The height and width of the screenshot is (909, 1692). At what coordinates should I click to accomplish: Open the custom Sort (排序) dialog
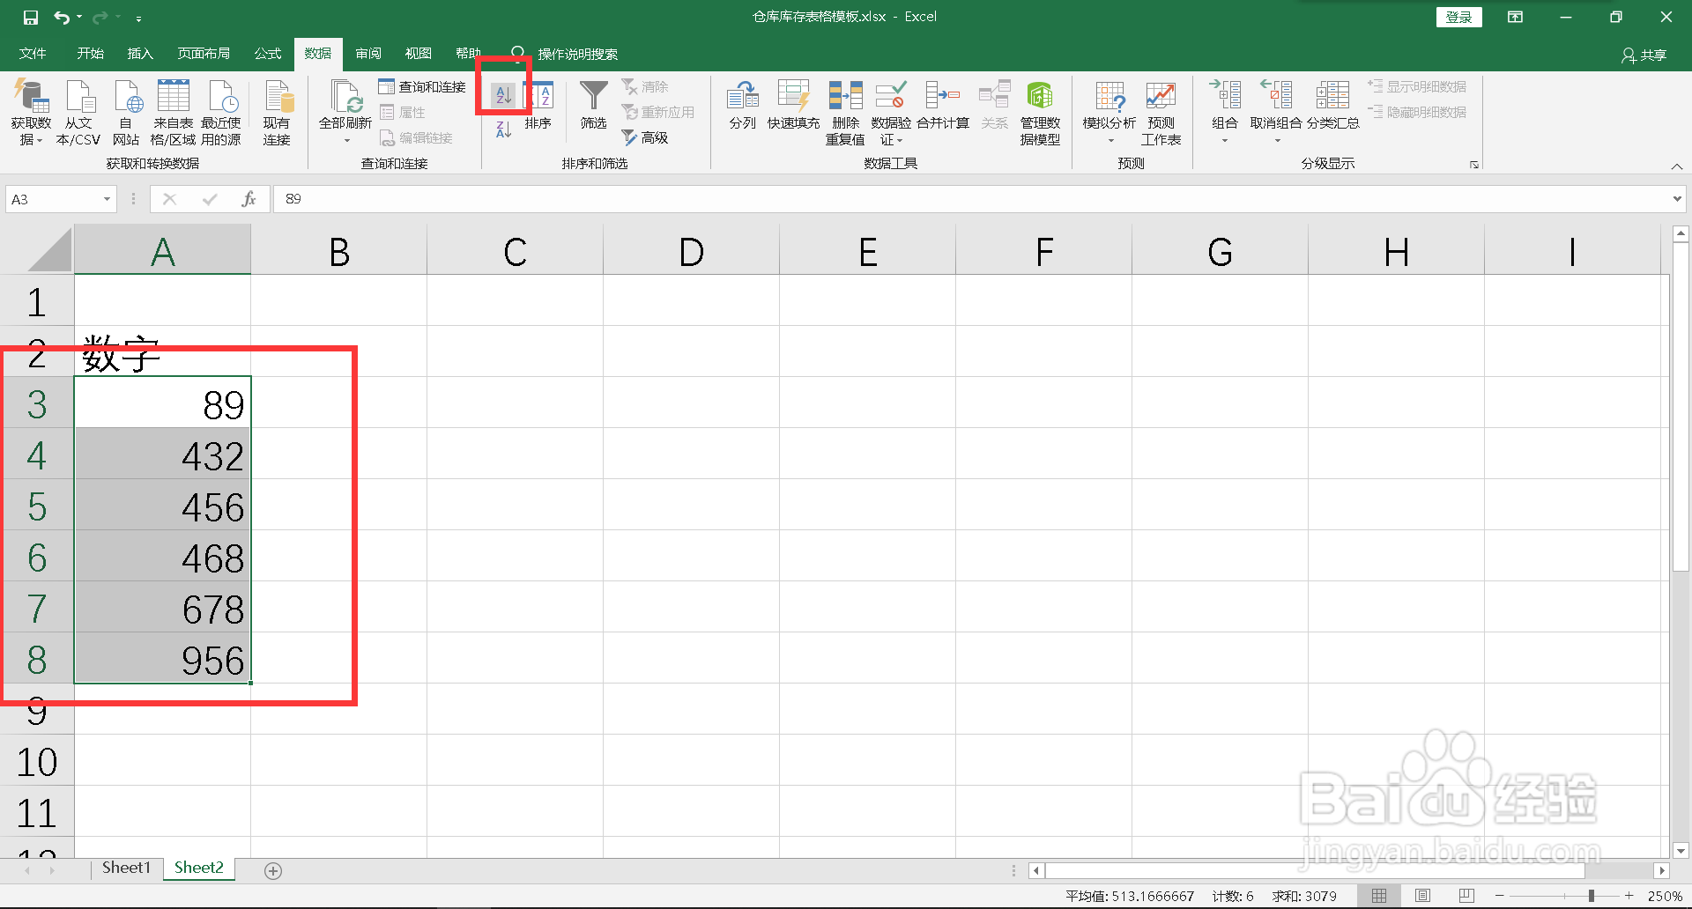[x=538, y=106]
